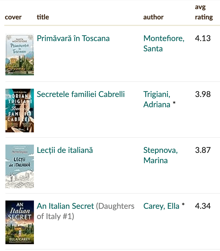Go to Lecții de italiană book page

[65, 150]
